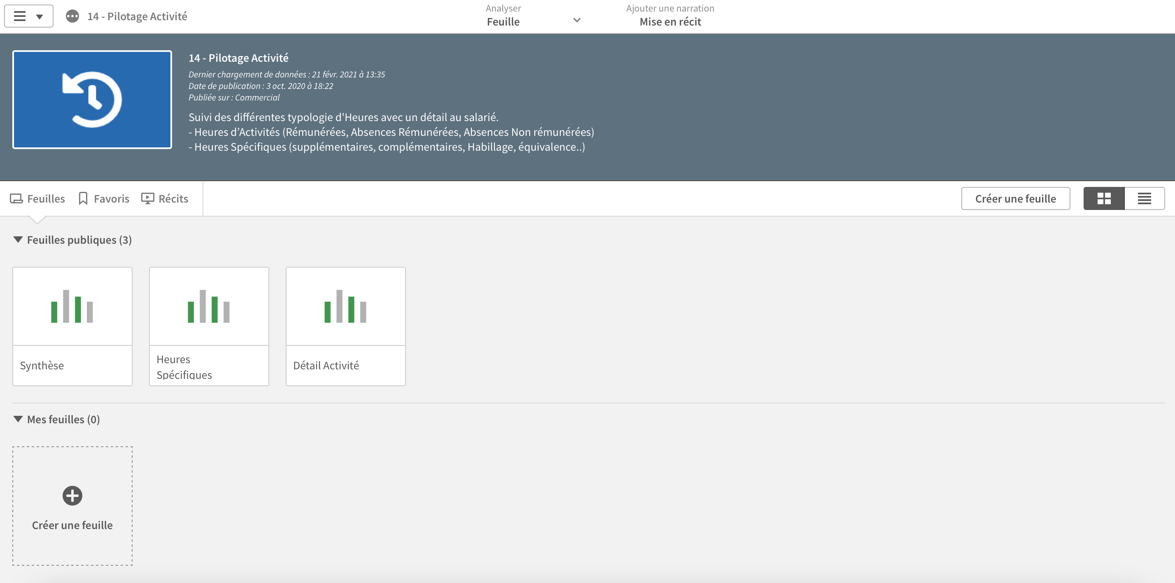Viewport: 1175px width, 583px height.
Task: Open the Feuilles tab
Action: pos(46,198)
